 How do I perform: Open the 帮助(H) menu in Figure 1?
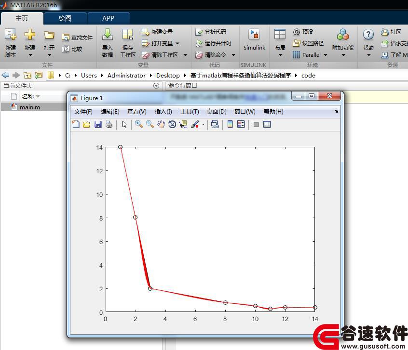point(273,112)
